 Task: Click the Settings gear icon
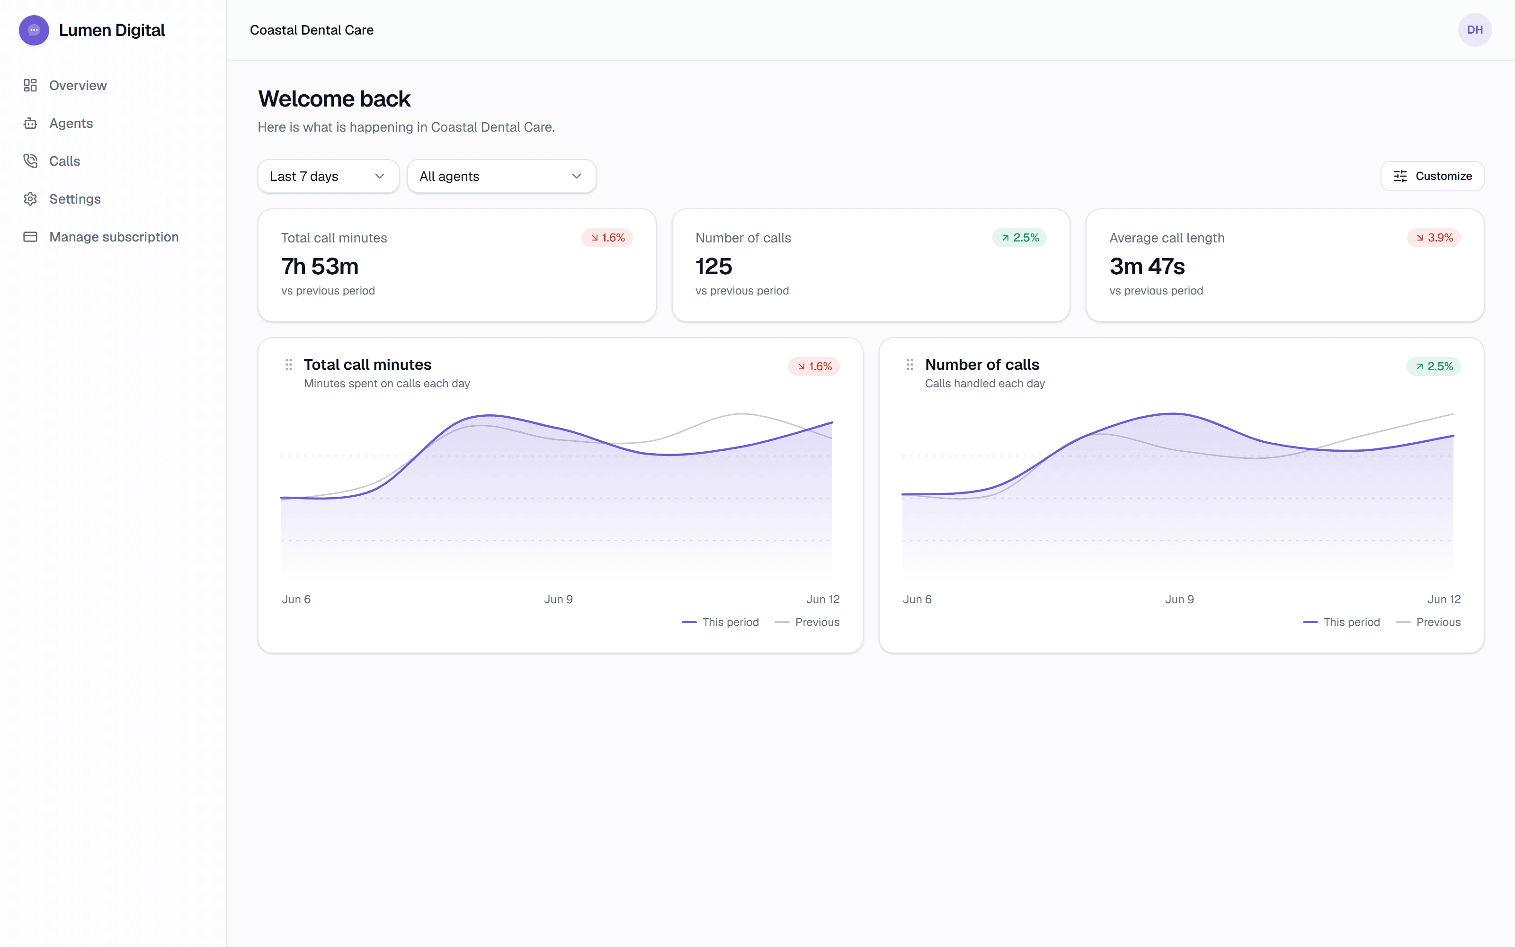30,199
